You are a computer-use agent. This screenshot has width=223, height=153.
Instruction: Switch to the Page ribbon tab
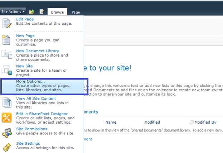(x=76, y=12)
